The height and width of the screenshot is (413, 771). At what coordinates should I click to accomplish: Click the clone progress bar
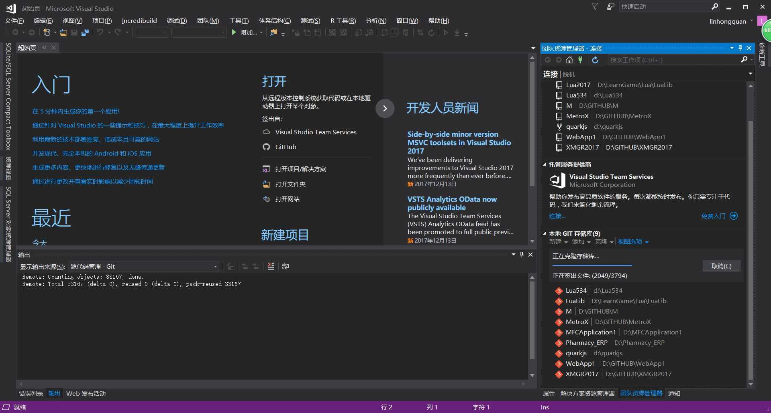pos(592,265)
